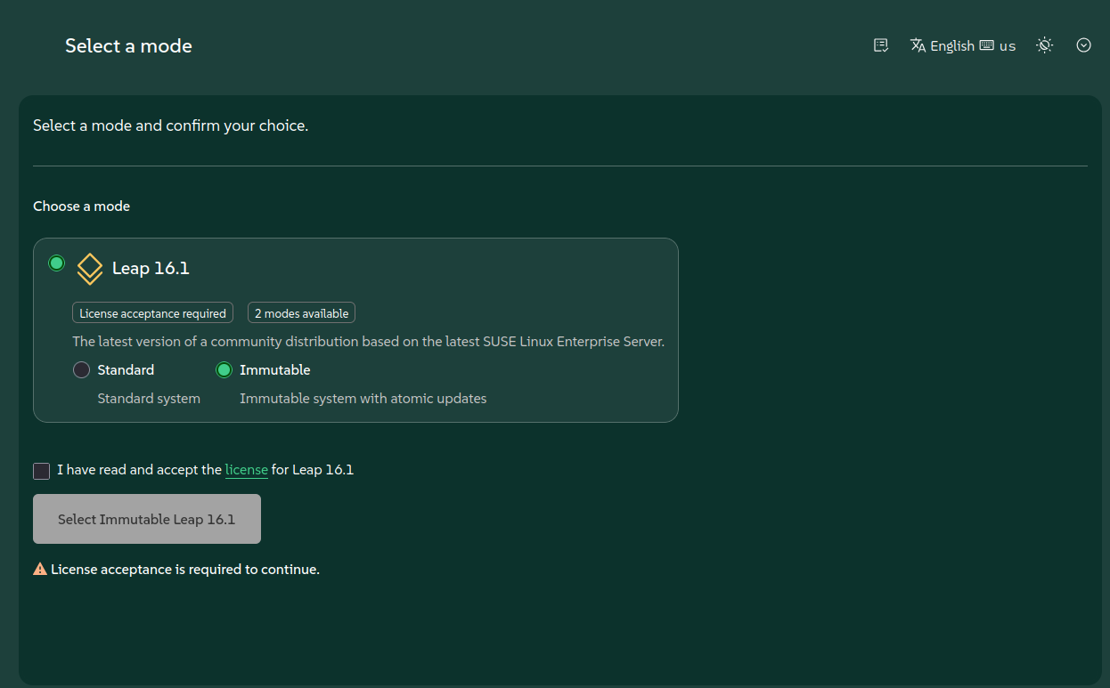1110x688 pixels.
Task: Click the Immutable system with atomic updates text
Action: tap(363, 399)
